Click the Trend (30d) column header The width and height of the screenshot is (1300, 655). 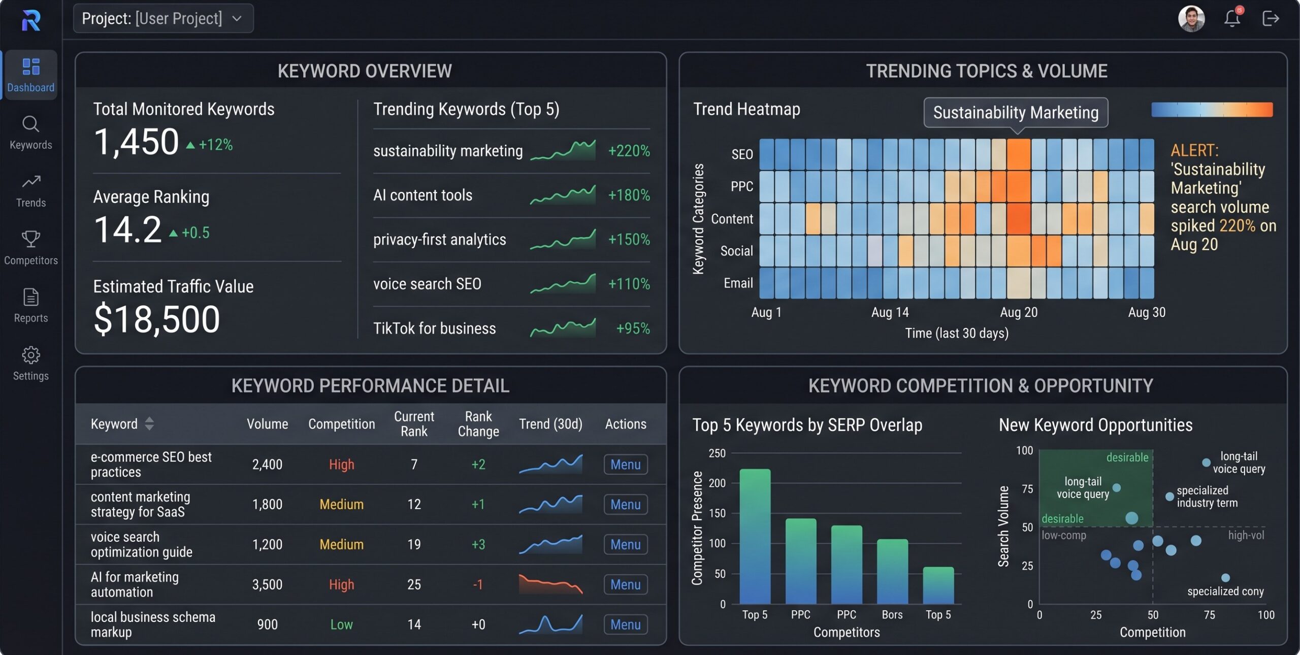[550, 424]
